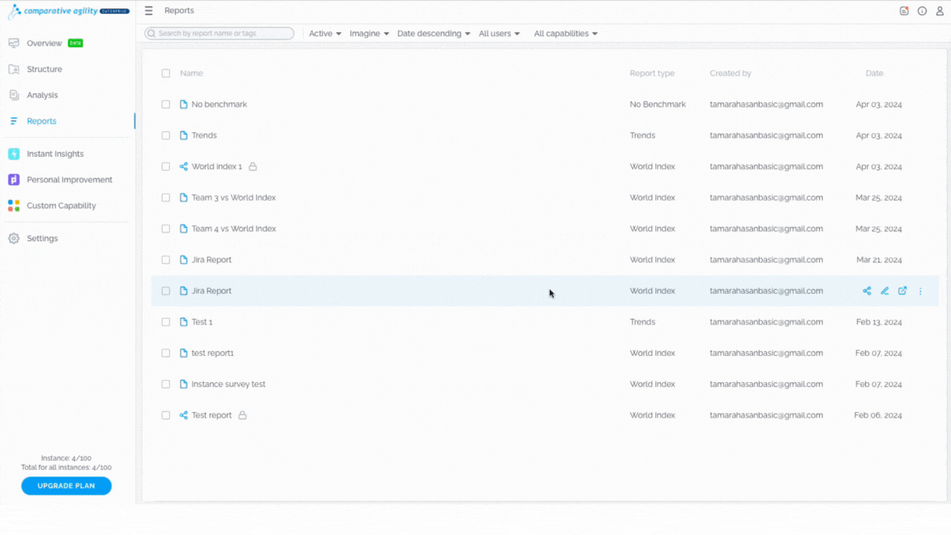Viewport: 951px width, 535px height.
Task: Click the pencil edit icon on Jira Report row
Action: point(885,291)
